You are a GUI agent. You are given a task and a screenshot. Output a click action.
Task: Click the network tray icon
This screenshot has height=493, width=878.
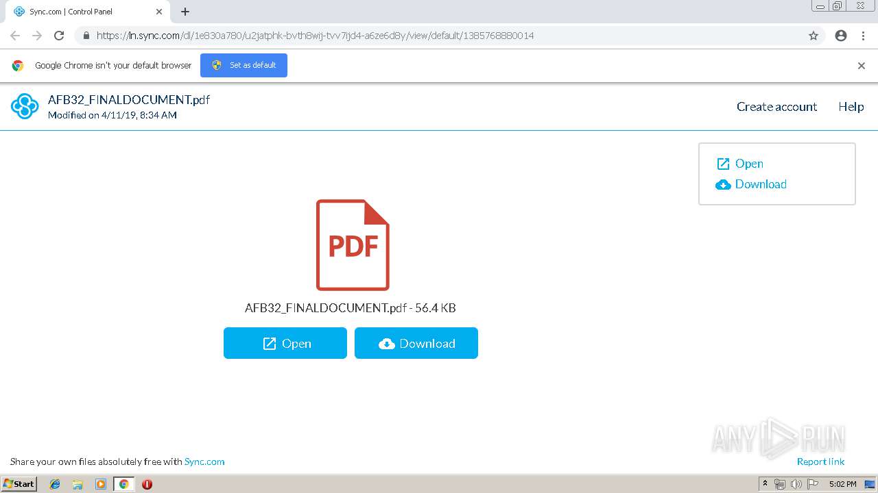tap(779, 484)
